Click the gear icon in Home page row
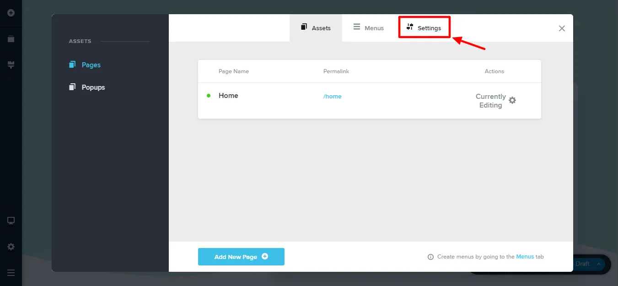618x286 pixels. [x=512, y=100]
